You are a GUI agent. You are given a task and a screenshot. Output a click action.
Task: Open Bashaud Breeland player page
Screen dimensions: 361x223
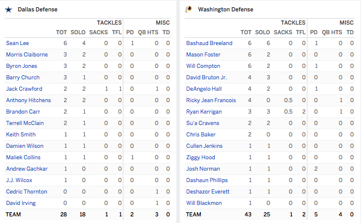(209, 43)
